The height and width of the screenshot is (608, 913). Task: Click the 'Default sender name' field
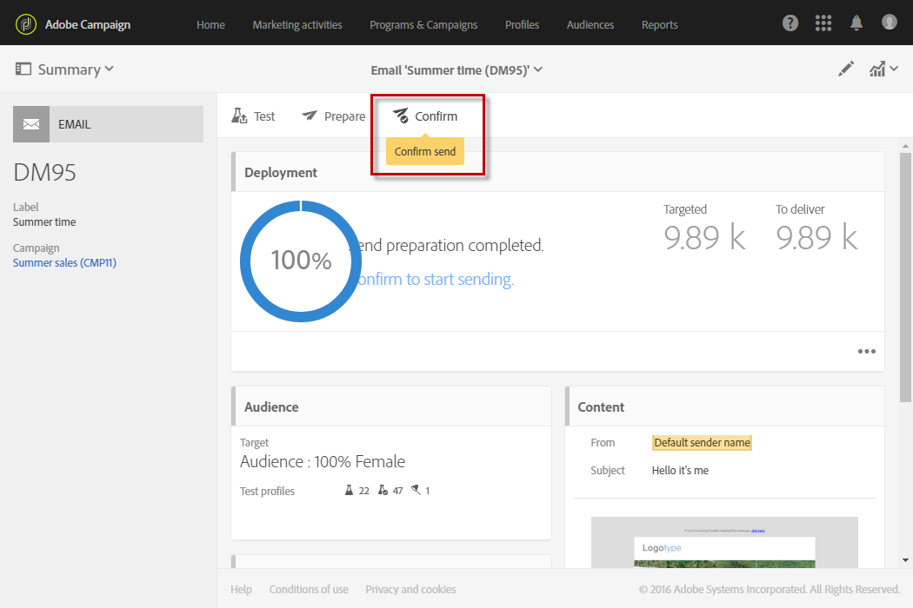pos(702,443)
